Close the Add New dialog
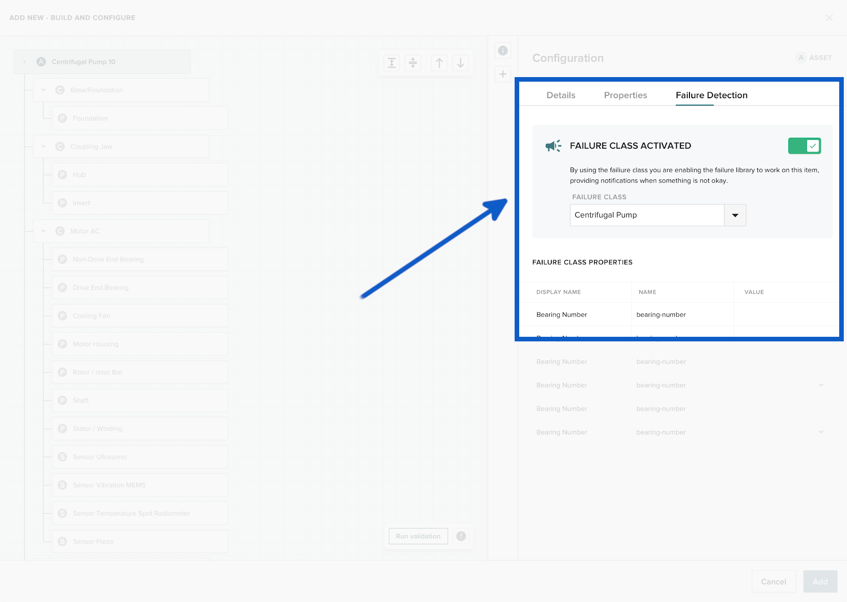The width and height of the screenshot is (847, 602). (x=829, y=17)
